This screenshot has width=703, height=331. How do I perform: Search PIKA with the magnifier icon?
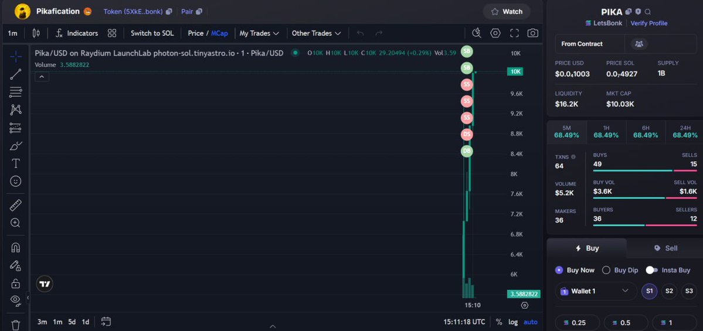click(x=648, y=12)
